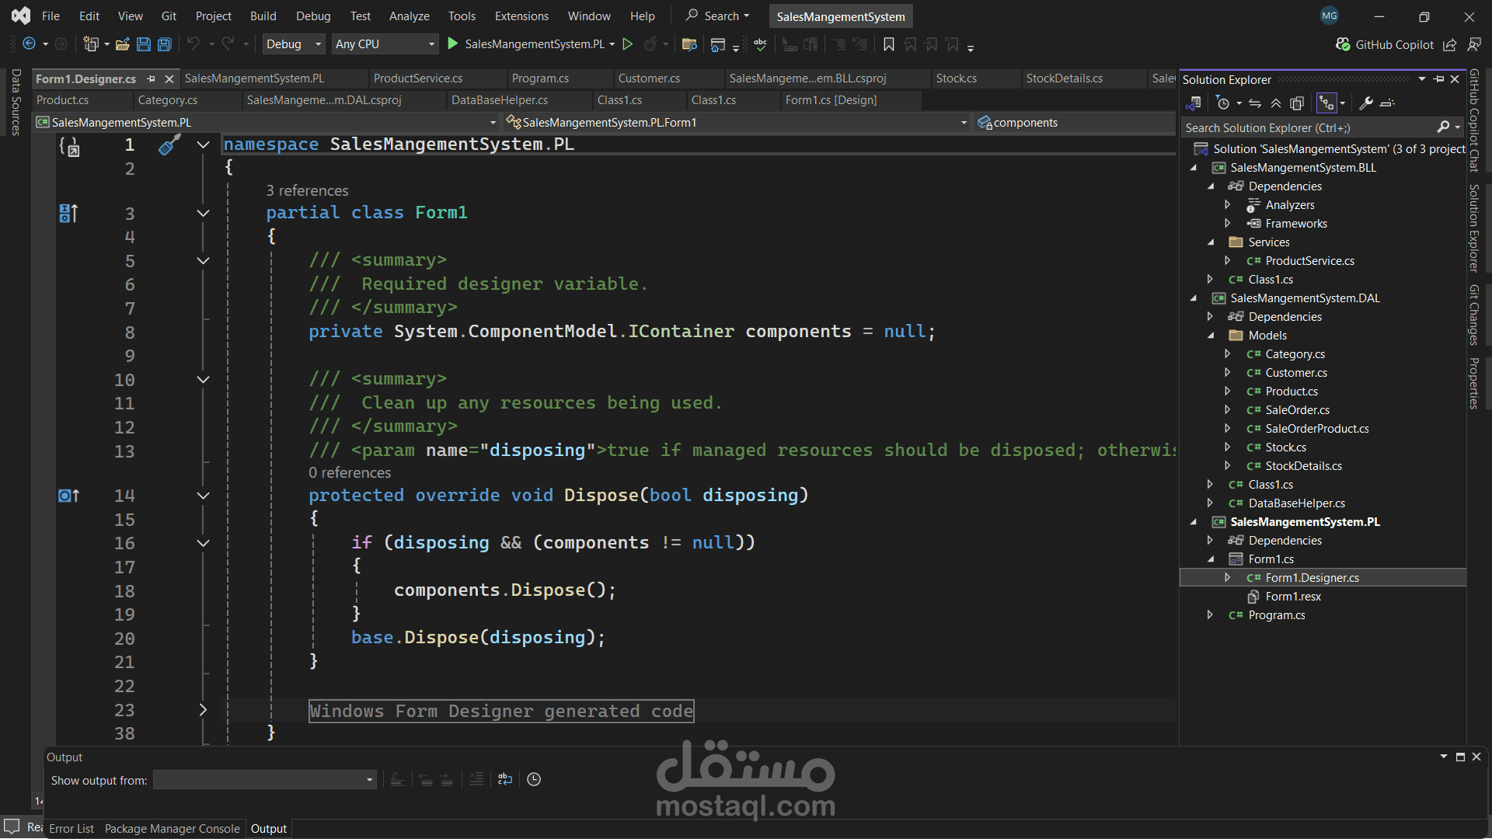Toggle the pin on Form1.Designer.cs tab
This screenshot has height=839, width=1492.
pyautogui.click(x=152, y=78)
